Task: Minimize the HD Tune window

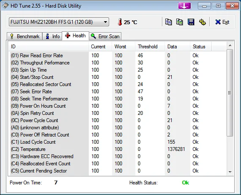Action: pyautogui.click(x=204, y=6)
